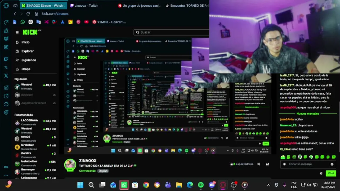Open Windows Start menu
Image resolution: width=340 pixels, height=191 pixels.
pyautogui.click(x=80, y=185)
